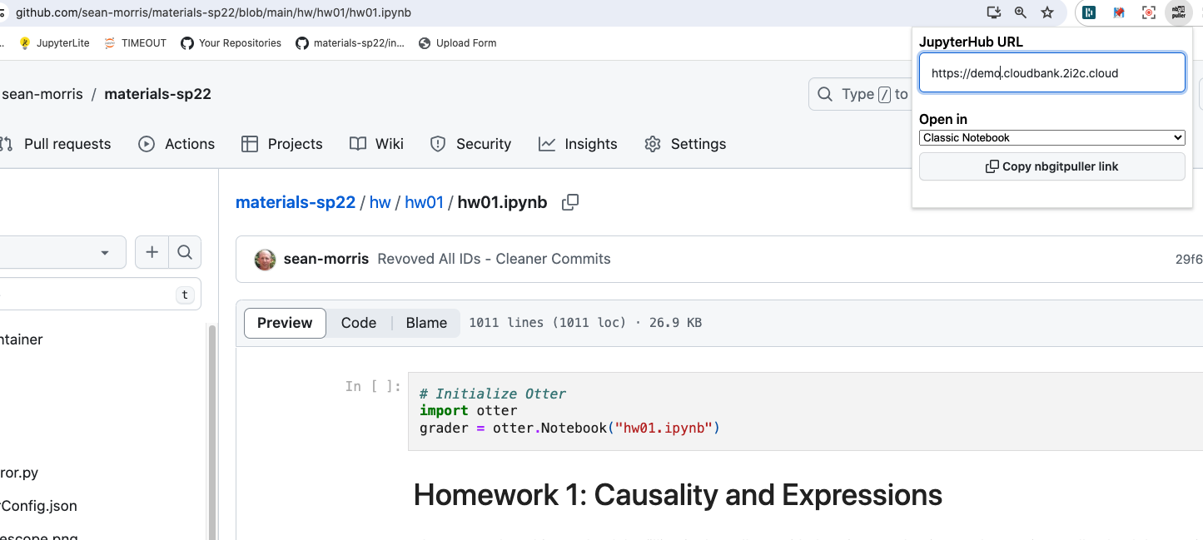Open the hw01 folder breadcrumb link
Viewport: 1203px width, 540px height.
(x=424, y=202)
